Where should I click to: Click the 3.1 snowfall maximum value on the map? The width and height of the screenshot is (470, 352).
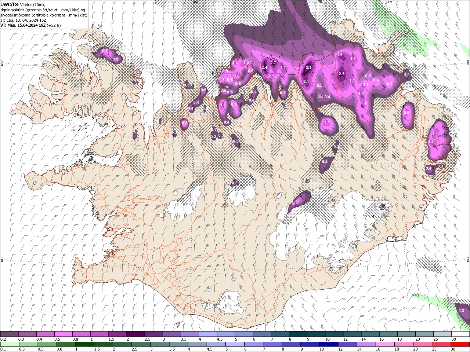coord(308,67)
